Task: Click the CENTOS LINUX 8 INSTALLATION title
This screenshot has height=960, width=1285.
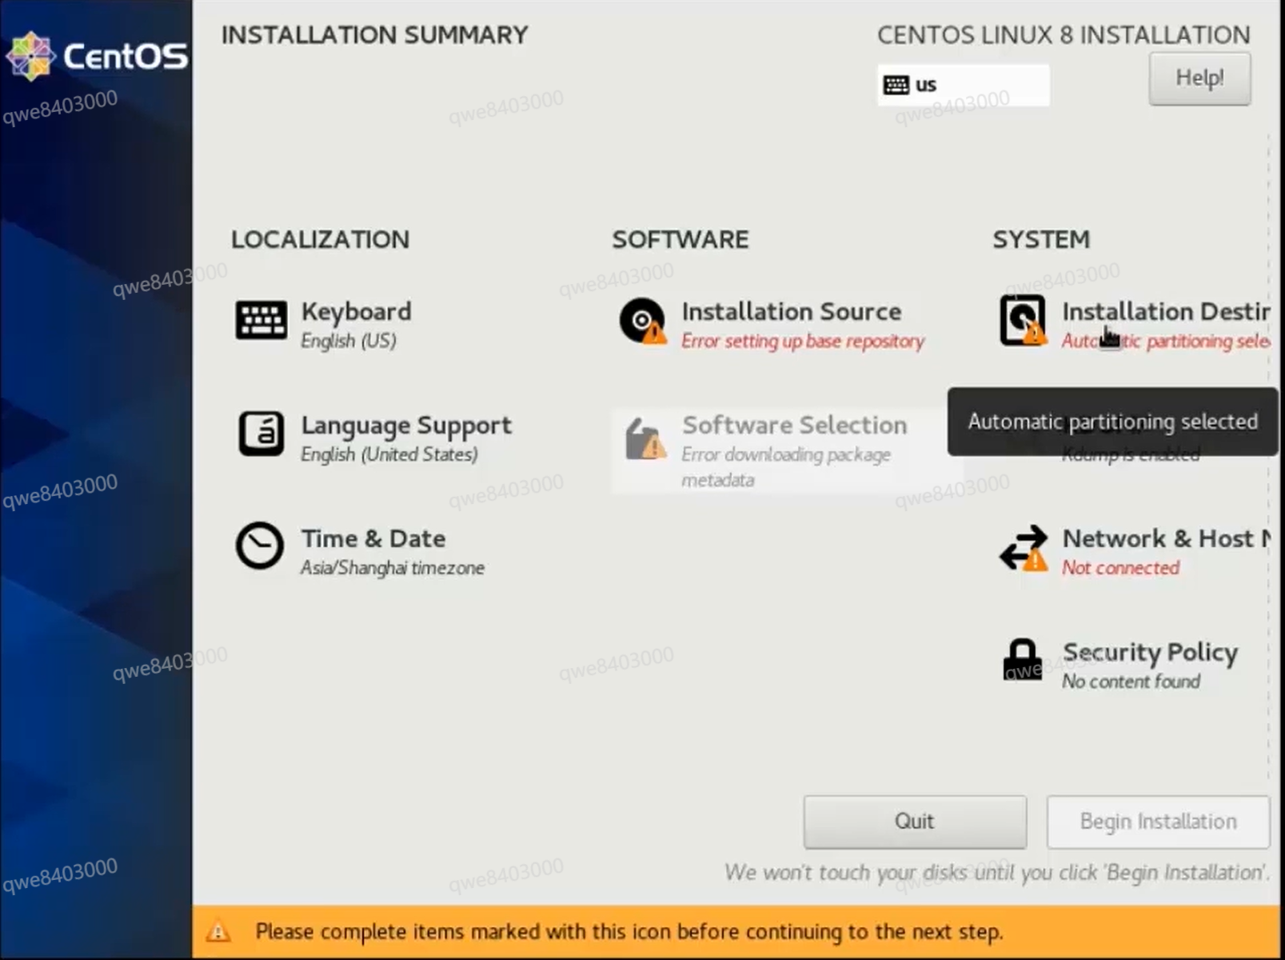Action: (1064, 35)
